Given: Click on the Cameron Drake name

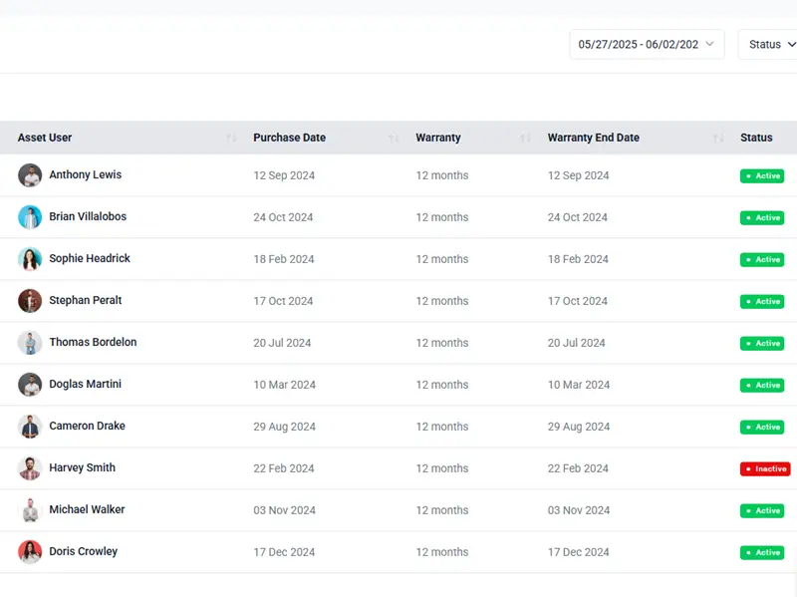Looking at the screenshot, I should (x=87, y=426).
